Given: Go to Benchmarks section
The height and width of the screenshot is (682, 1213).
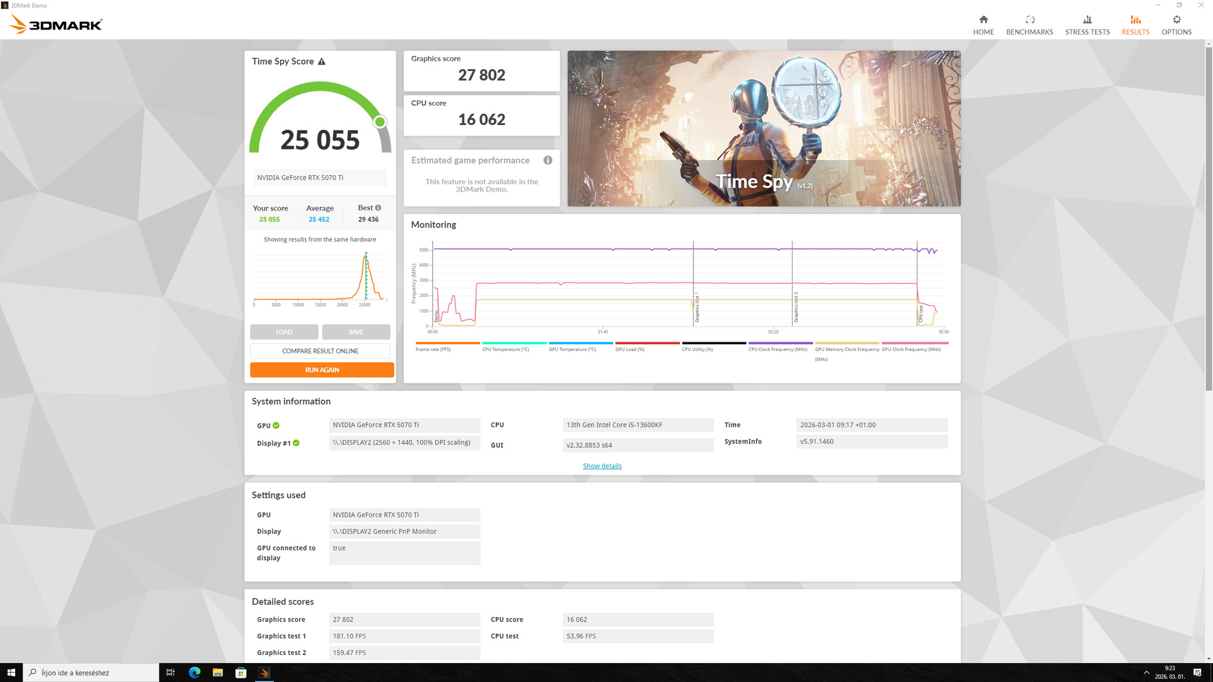Looking at the screenshot, I should [1029, 24].
